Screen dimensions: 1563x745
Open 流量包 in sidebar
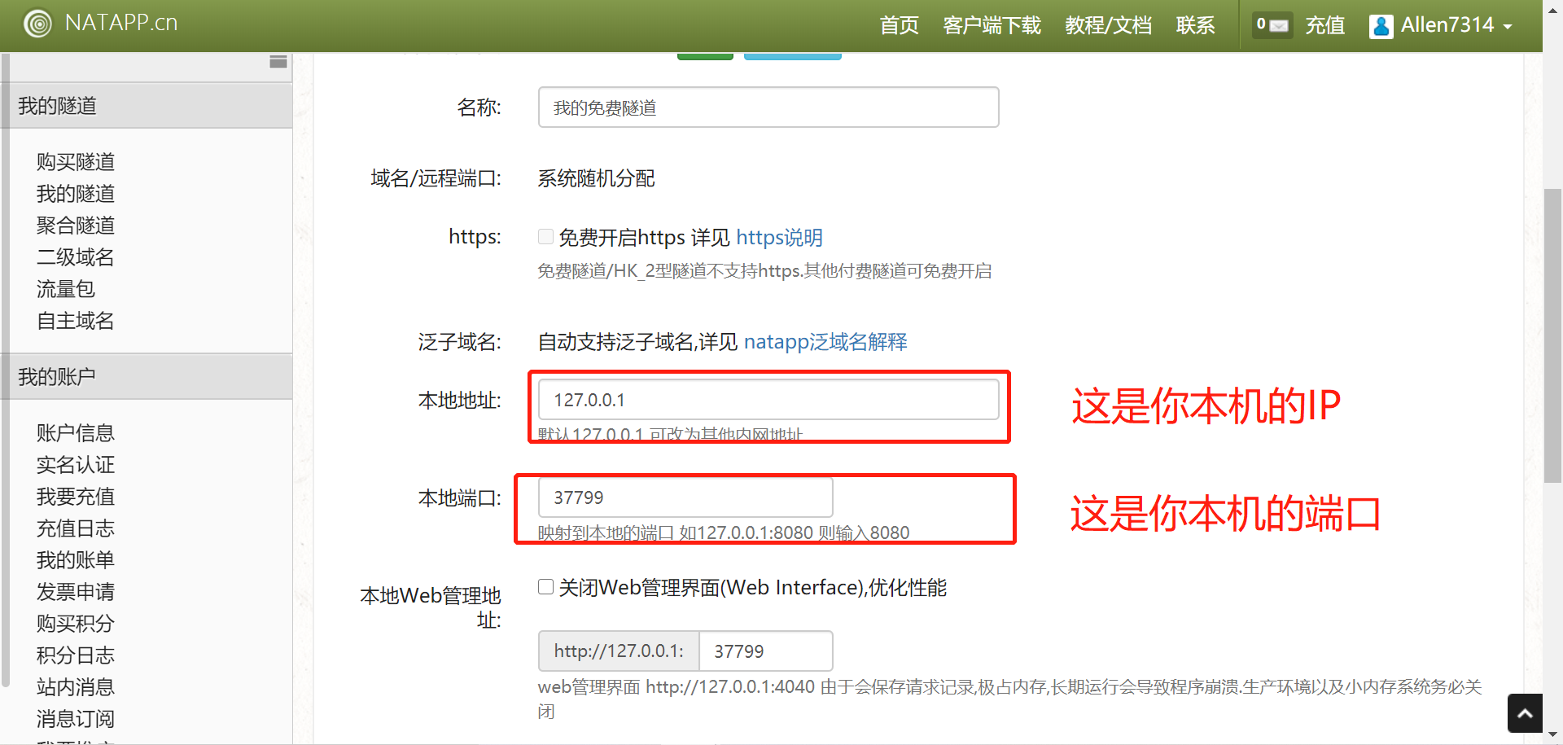[66, 289]
